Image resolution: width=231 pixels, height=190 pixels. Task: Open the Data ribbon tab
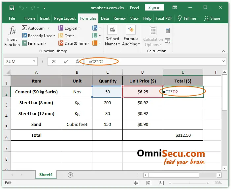(105, 18)
